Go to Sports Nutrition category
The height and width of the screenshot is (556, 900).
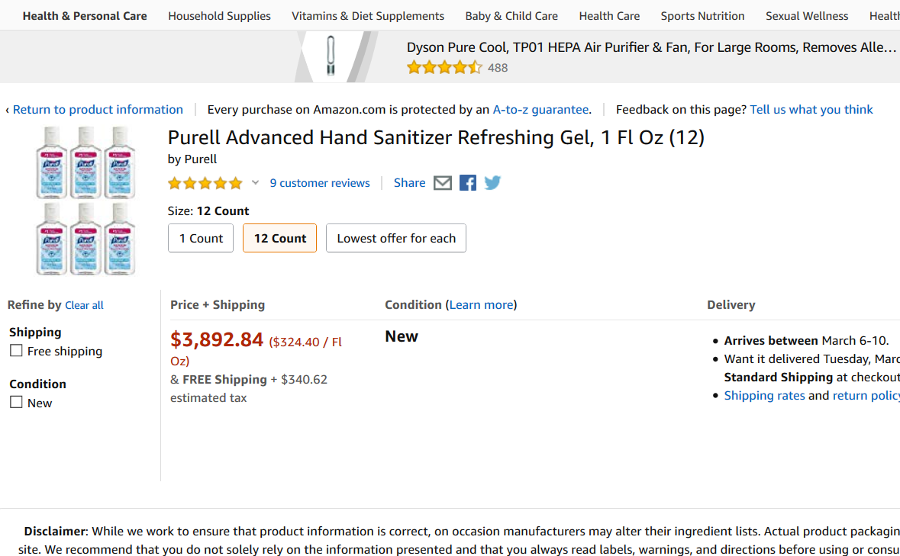click(x=702, y=16)
